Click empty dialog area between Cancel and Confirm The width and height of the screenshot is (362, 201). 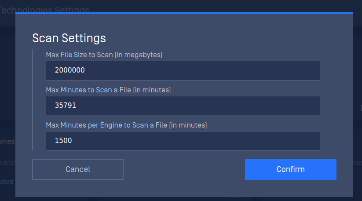coord(184,169)
